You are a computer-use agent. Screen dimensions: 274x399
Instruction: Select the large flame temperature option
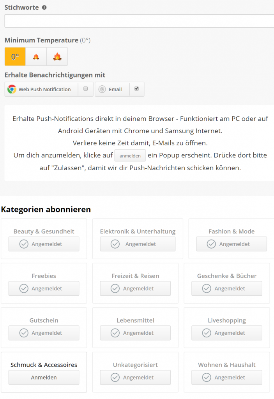pos(57,56)
